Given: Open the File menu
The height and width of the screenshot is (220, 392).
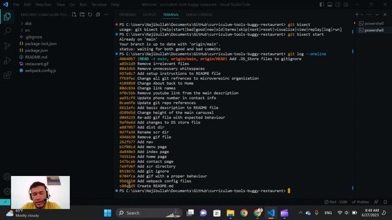Looking at the screenshot, I should click(16, 4).
